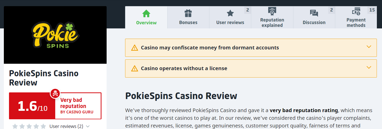This screenshot has height=129, width=382.
Task: Click the User reviews (2) link
Action: 66,126
